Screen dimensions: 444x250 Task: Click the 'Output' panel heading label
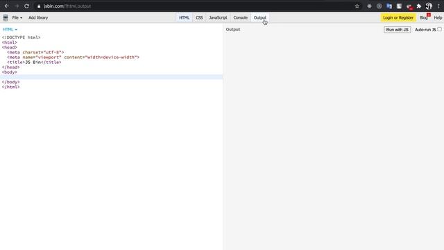(233, 29)
